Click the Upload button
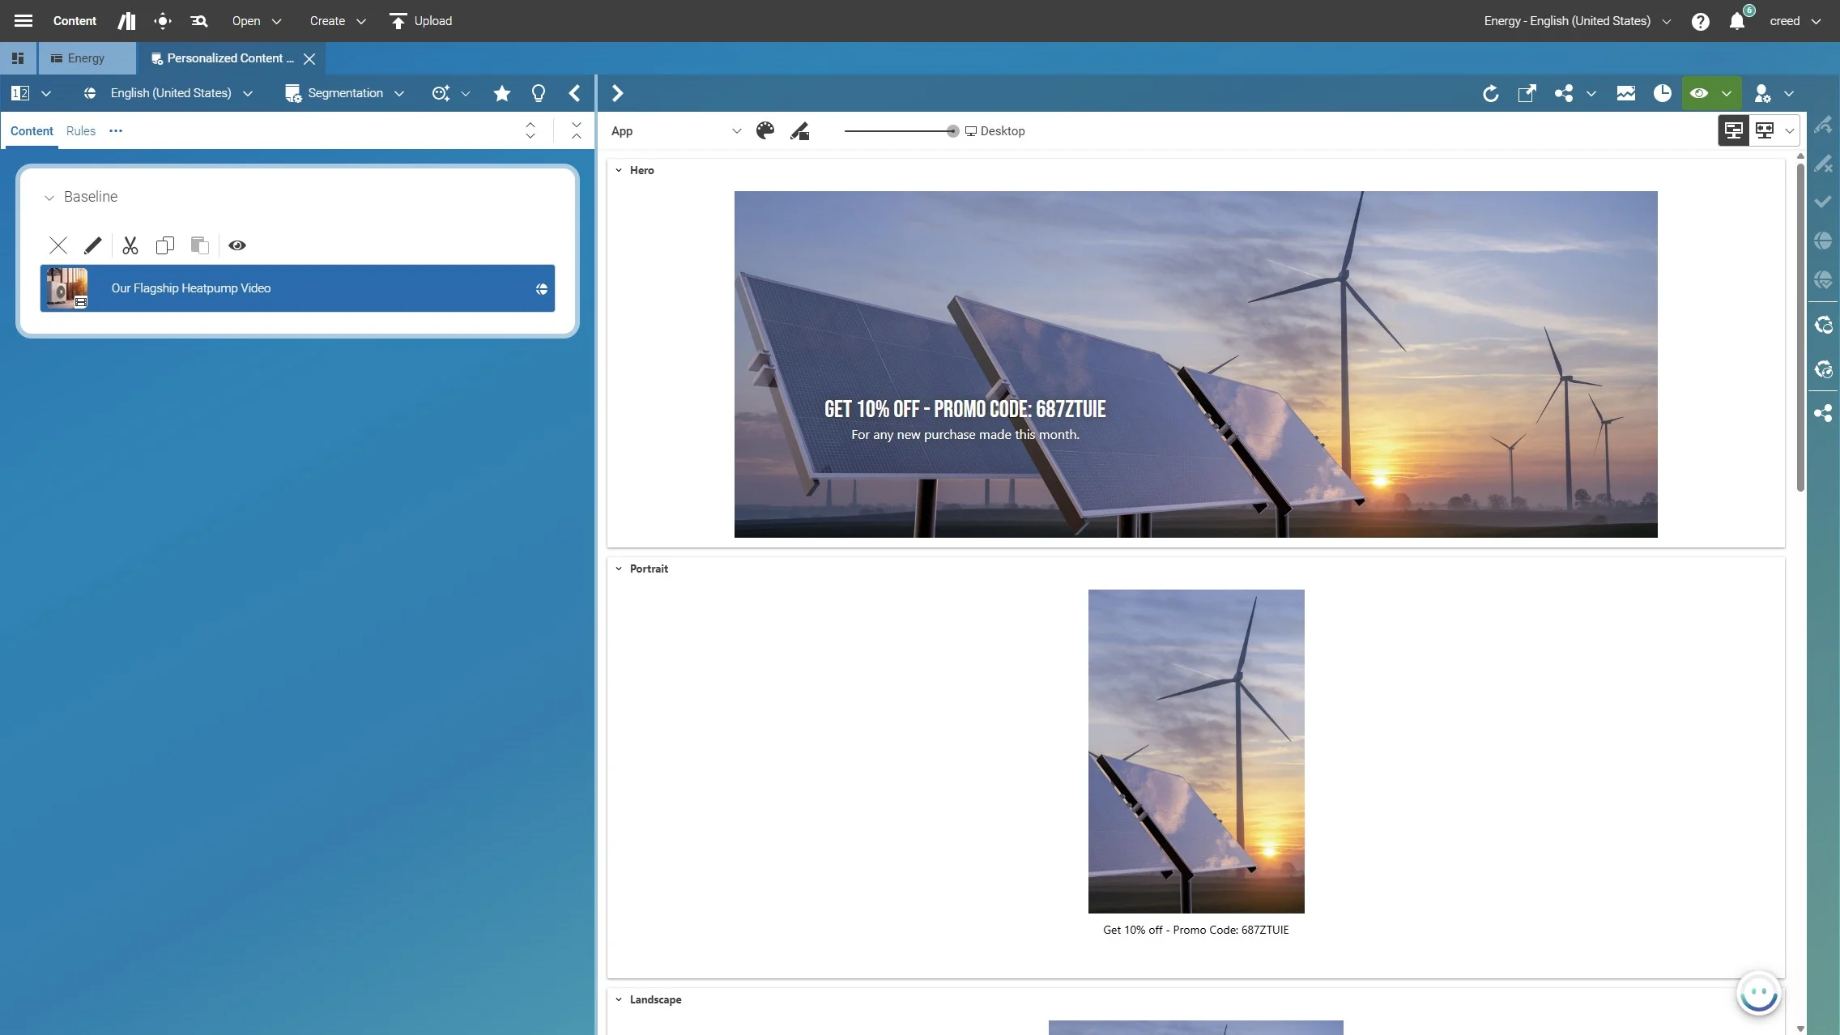The width and height of the screenshot is (1840, 1035). pos(421,21)
